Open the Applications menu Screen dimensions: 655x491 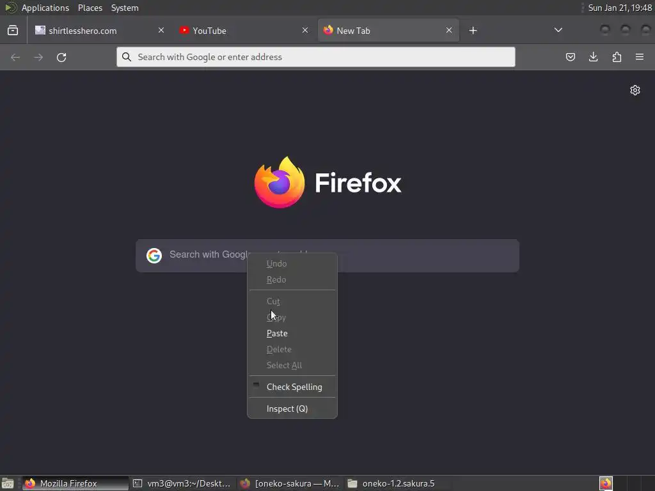coord(45,8)
